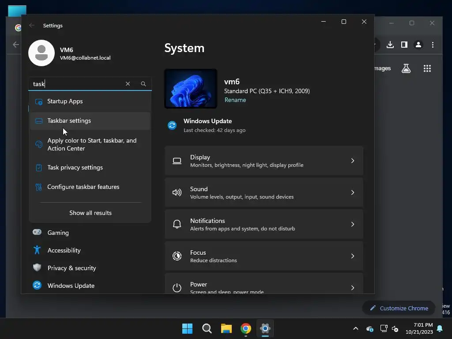Open the clock showing 7:01 PM
This screenshot has width=452, height=339.
[419, 328]
